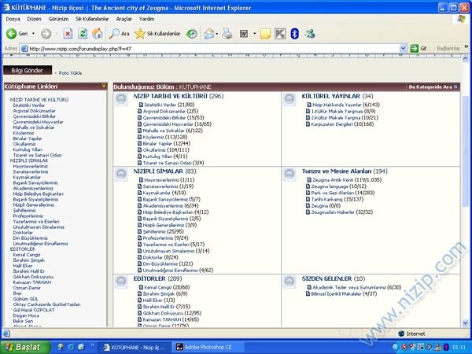Open the mail icon dropdown arrow
The height and width of the screenshot is (354, 472).
(x=217, y=34)
